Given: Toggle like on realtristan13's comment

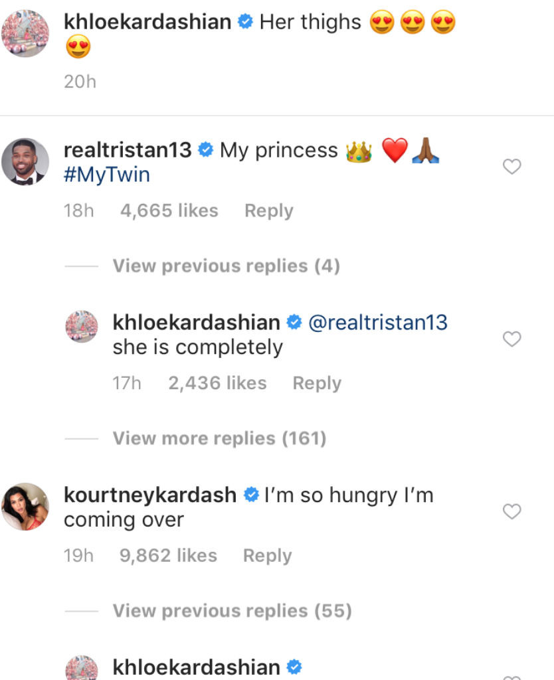Looking at the screenshot, I should [511, 167].
